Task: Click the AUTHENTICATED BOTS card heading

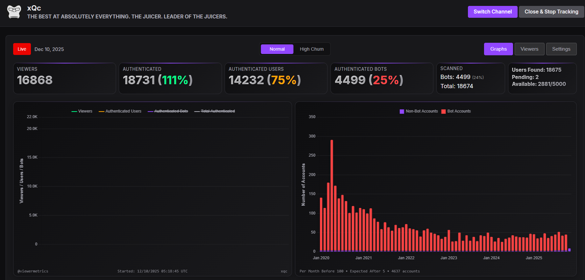Action: click(x=361, y=69)
